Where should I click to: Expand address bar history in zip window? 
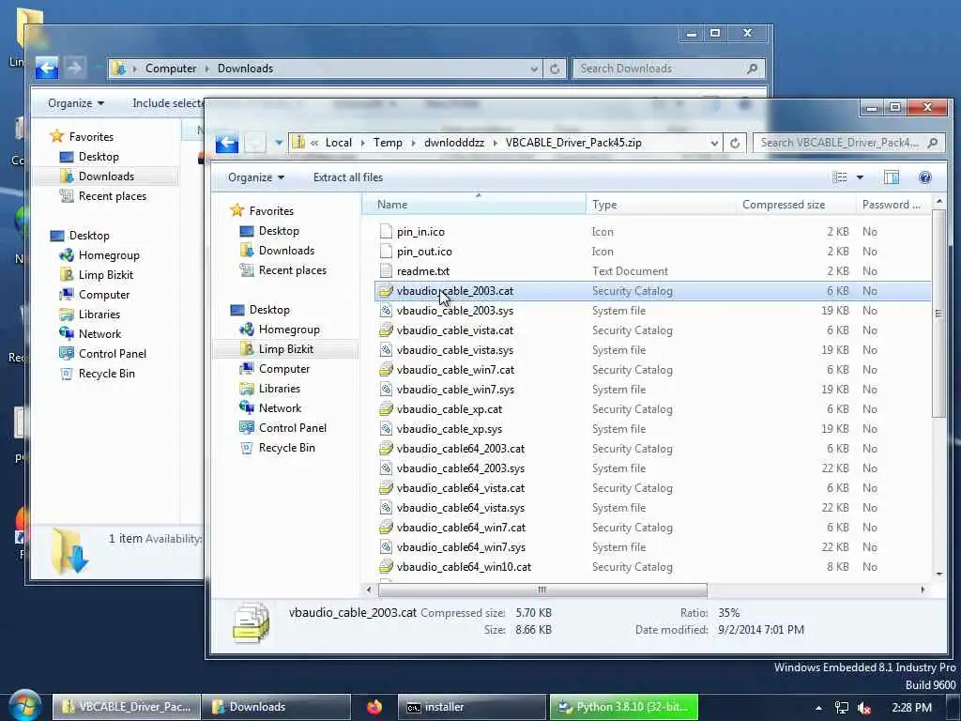pyautogui.click(x=714, y=143)
